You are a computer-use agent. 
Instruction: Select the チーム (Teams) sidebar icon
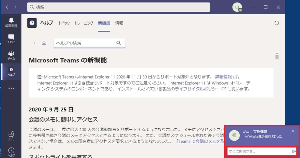(11, 55)
